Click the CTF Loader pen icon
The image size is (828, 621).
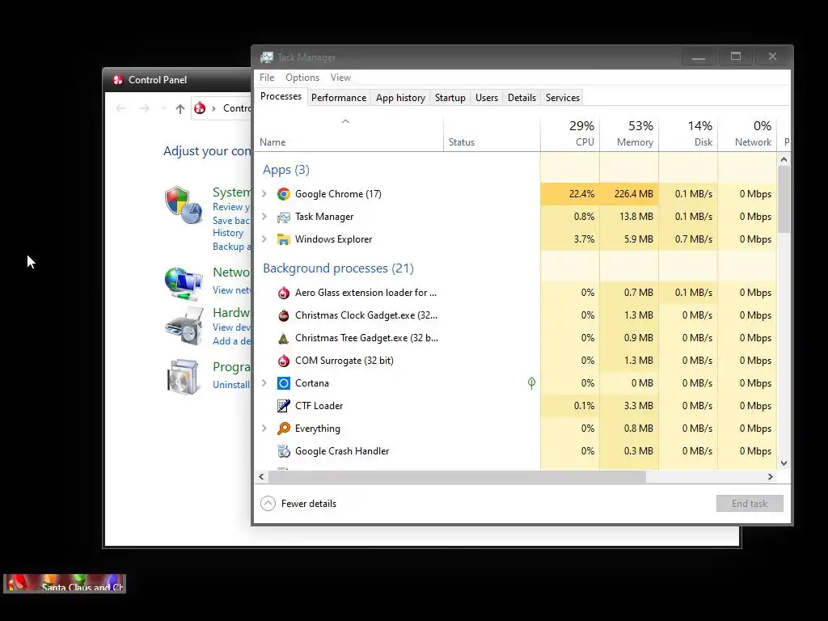pos(284,406)
